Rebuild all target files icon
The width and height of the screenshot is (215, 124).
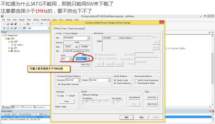click(x=12, y=28)
